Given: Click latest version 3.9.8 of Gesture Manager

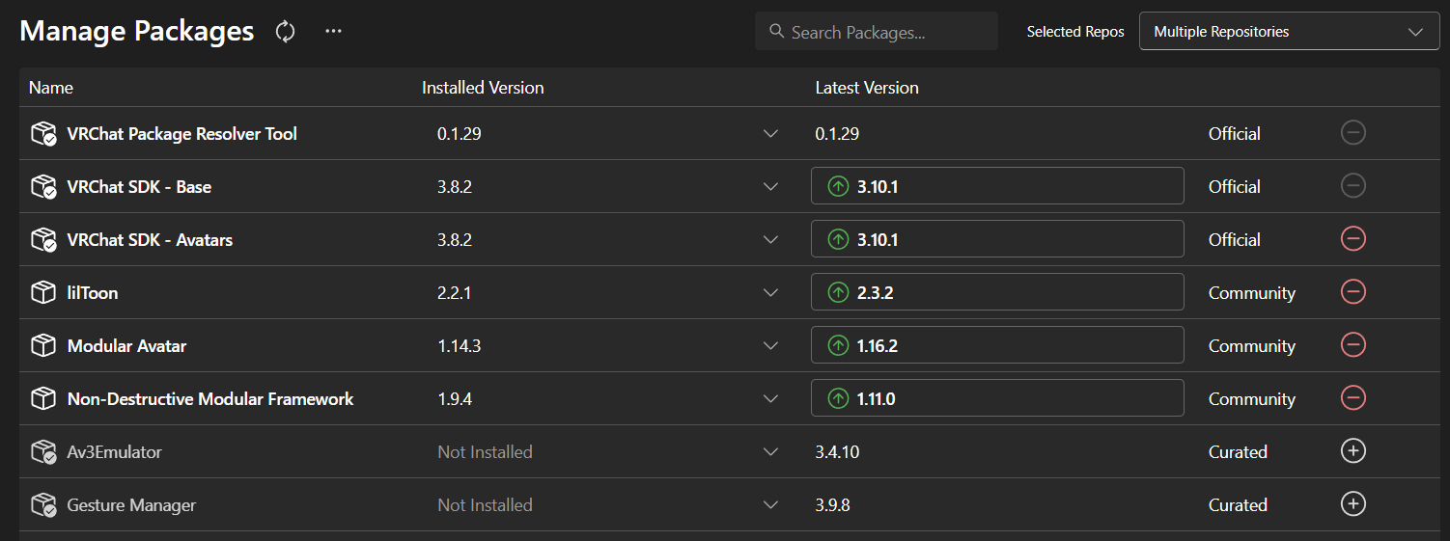Looking at the screenshot, I should (x=833, y=505).
